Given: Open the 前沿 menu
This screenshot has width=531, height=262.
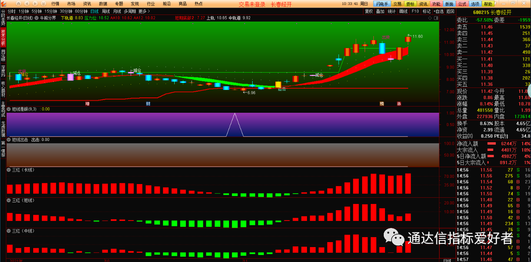Looking at the screenshot, I should coord(167,4).
